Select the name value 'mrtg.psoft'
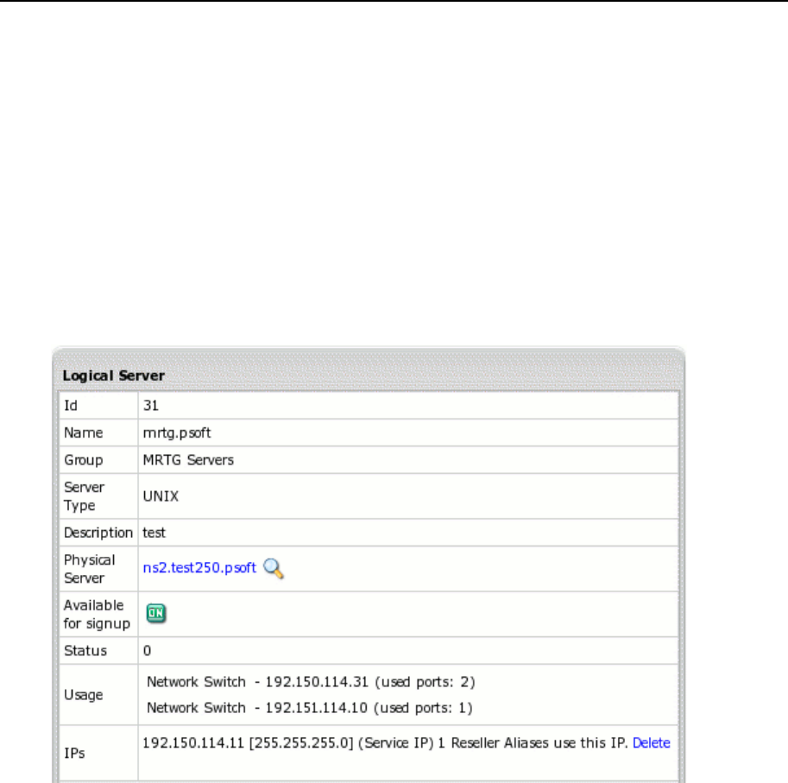 pos(177,433)
